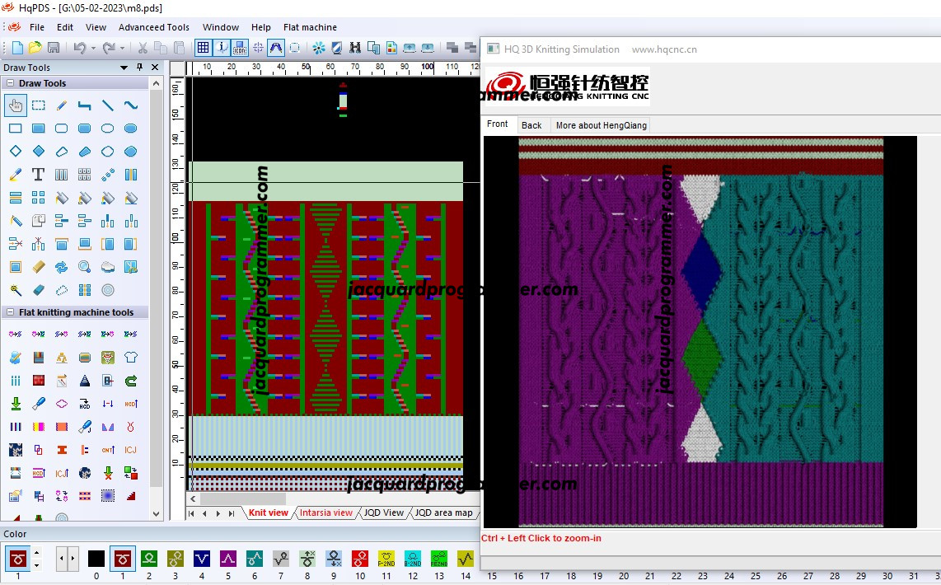Open the Flat machine menu
This screenshot has width=941, height=585.
tap(310, 27)
